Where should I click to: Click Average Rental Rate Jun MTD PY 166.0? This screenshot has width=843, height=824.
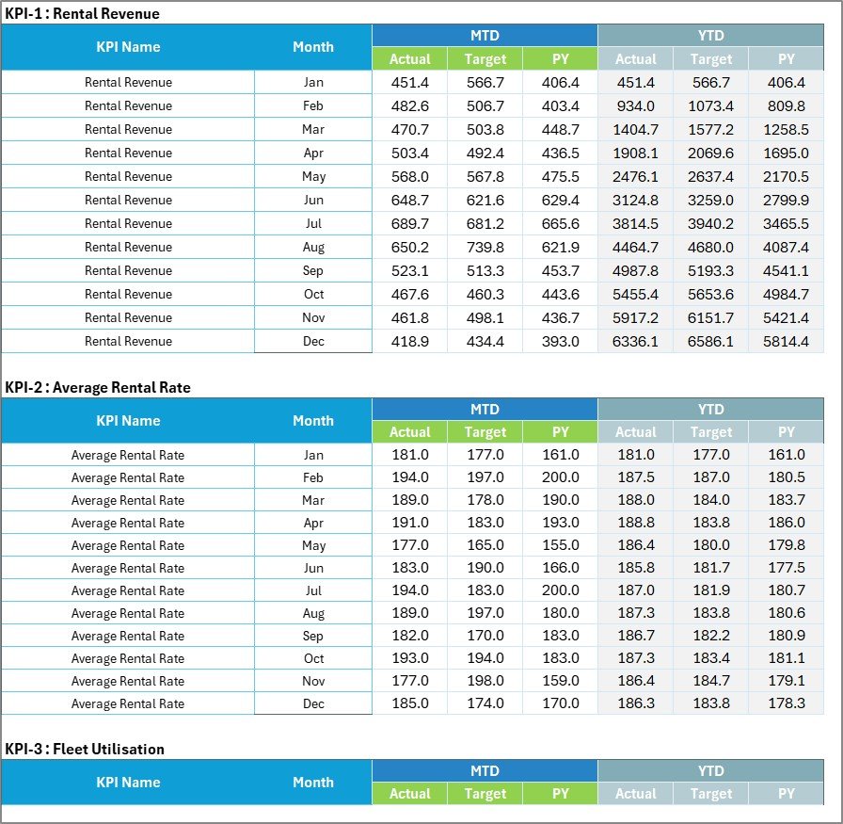click(560, 568)
